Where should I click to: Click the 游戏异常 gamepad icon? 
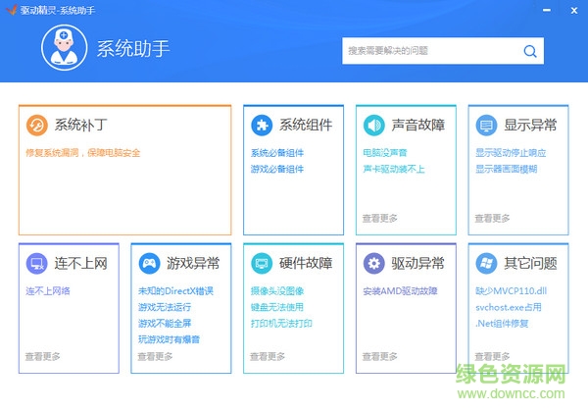coord(149,263)
